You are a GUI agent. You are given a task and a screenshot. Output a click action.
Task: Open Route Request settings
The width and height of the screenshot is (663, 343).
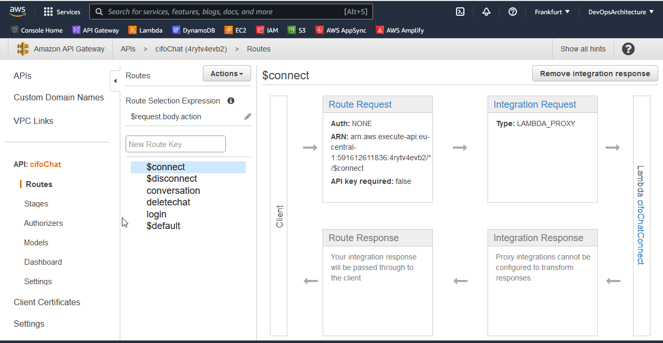pyautogui.click(x=360, y=105)
